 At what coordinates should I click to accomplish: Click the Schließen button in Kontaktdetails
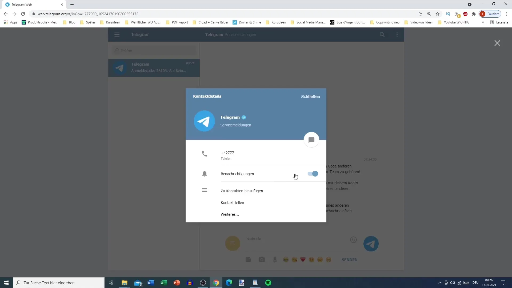[x=310, y=97]
